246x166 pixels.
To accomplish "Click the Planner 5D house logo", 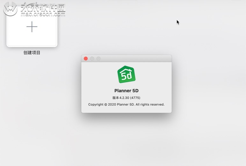I will click(127, 74).
